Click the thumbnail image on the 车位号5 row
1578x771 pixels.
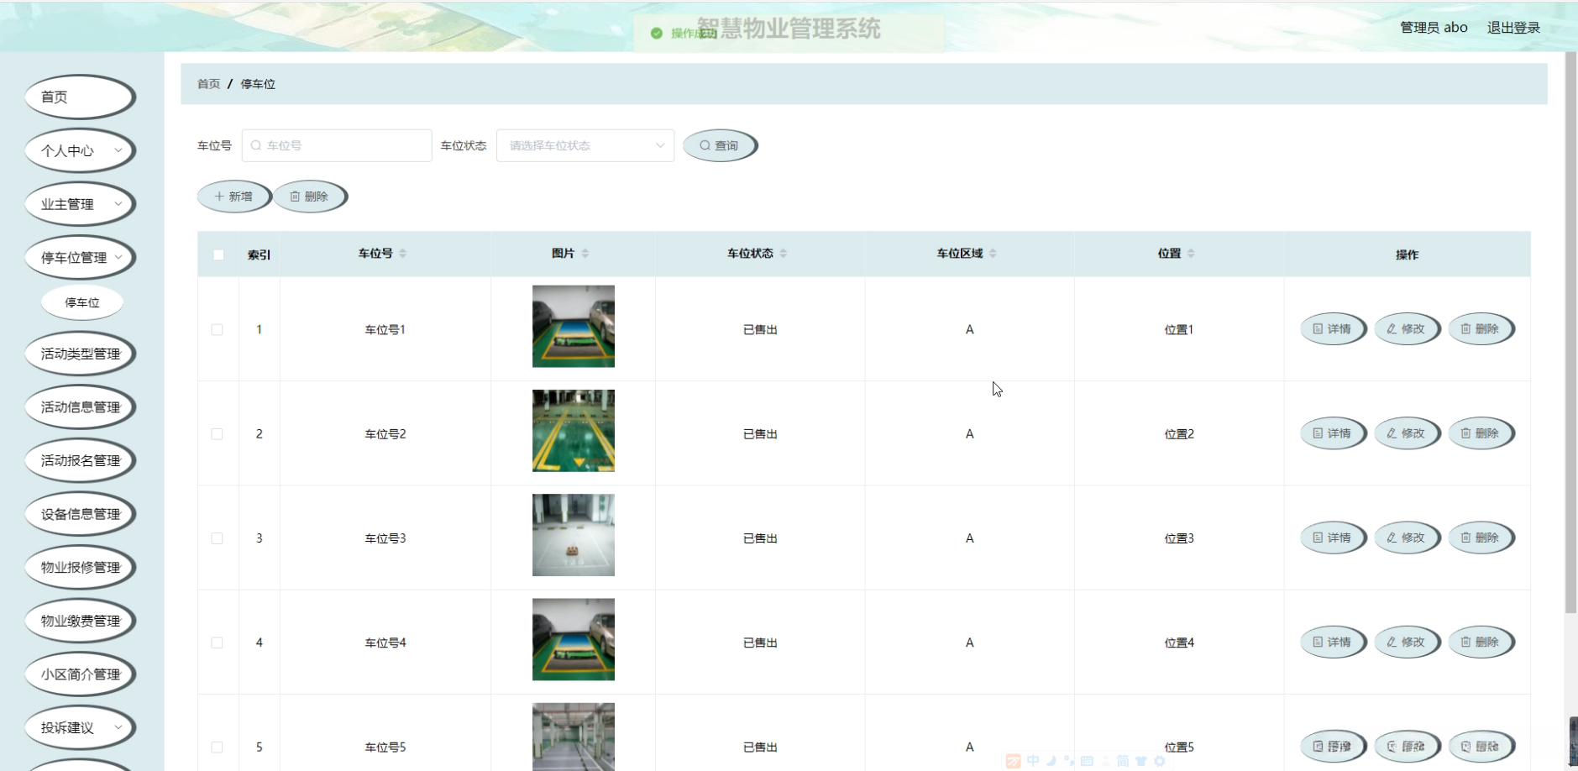click(574, 737)
